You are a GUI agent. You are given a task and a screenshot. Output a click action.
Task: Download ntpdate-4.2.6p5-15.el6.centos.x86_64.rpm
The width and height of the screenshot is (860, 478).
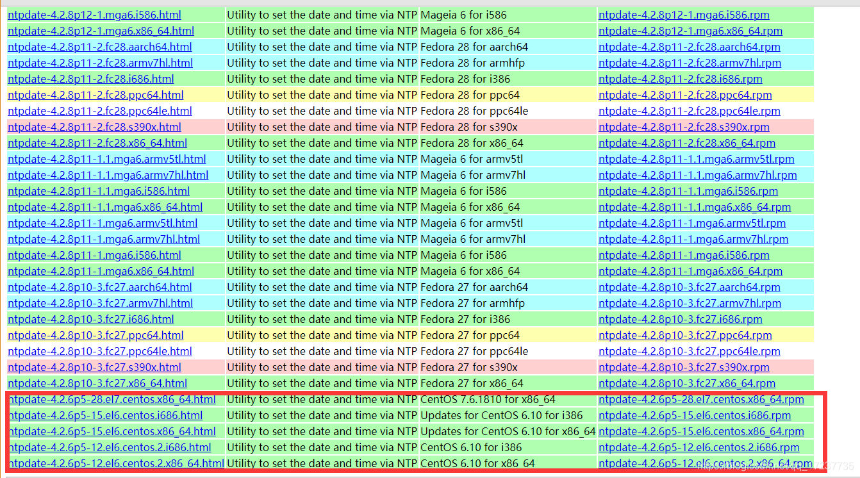(701, 431)
